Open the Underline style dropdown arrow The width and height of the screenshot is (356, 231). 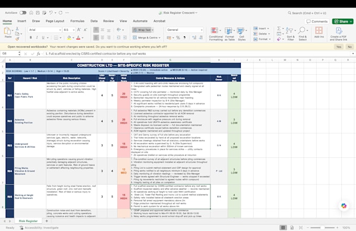pos(48,38)
